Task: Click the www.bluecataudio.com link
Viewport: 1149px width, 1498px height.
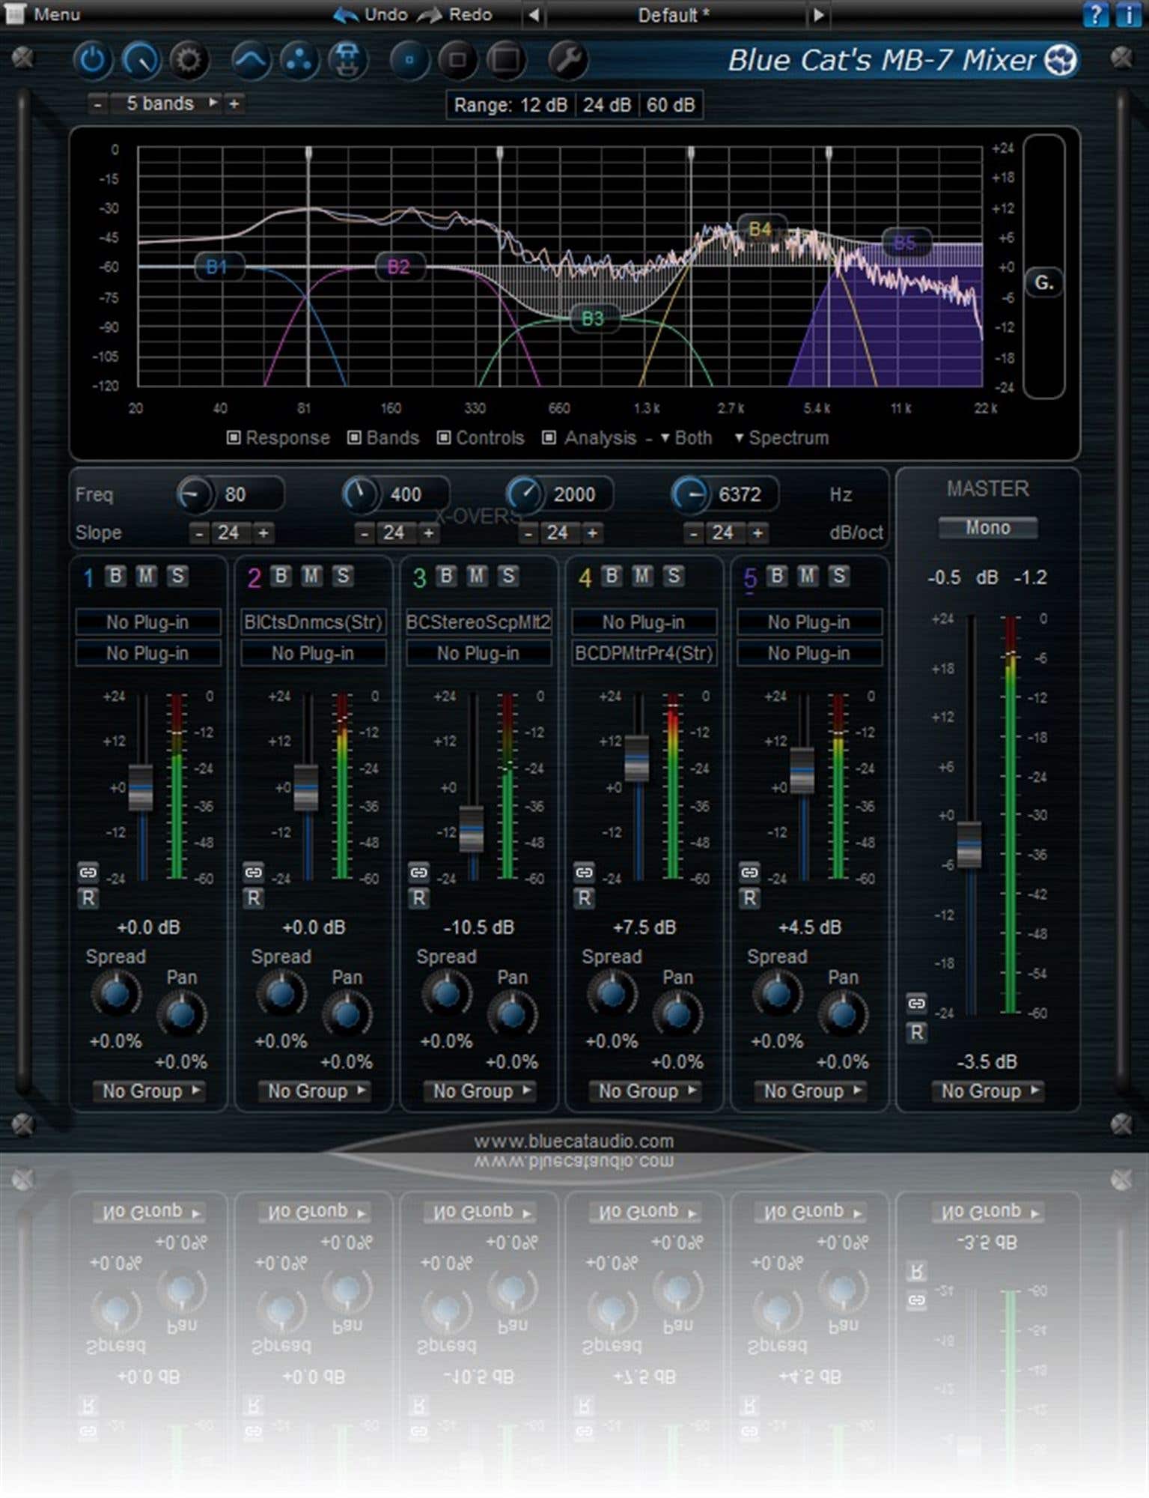Action: (573, 1141)
